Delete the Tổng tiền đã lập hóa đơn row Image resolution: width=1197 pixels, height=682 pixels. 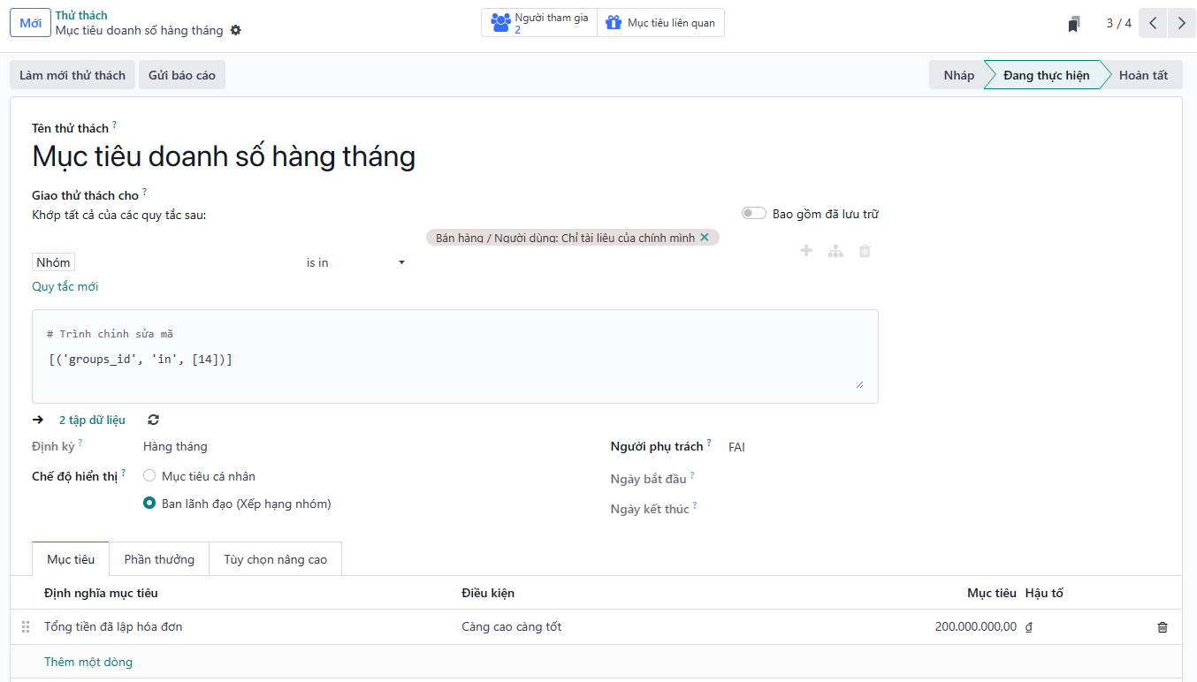(1163, 627)
